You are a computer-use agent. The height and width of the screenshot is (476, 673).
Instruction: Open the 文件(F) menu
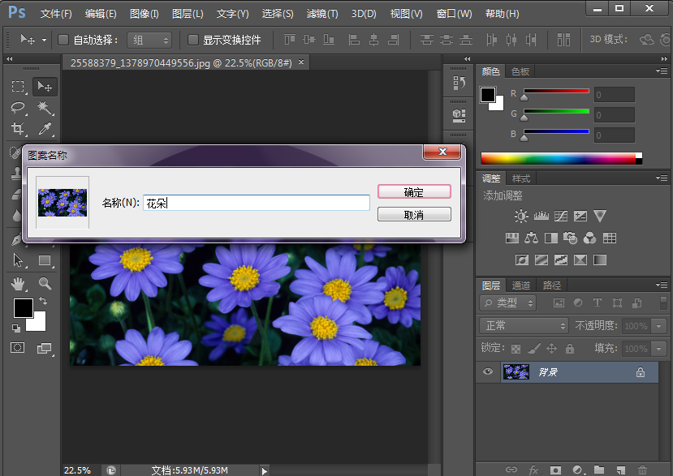[56, 14]
